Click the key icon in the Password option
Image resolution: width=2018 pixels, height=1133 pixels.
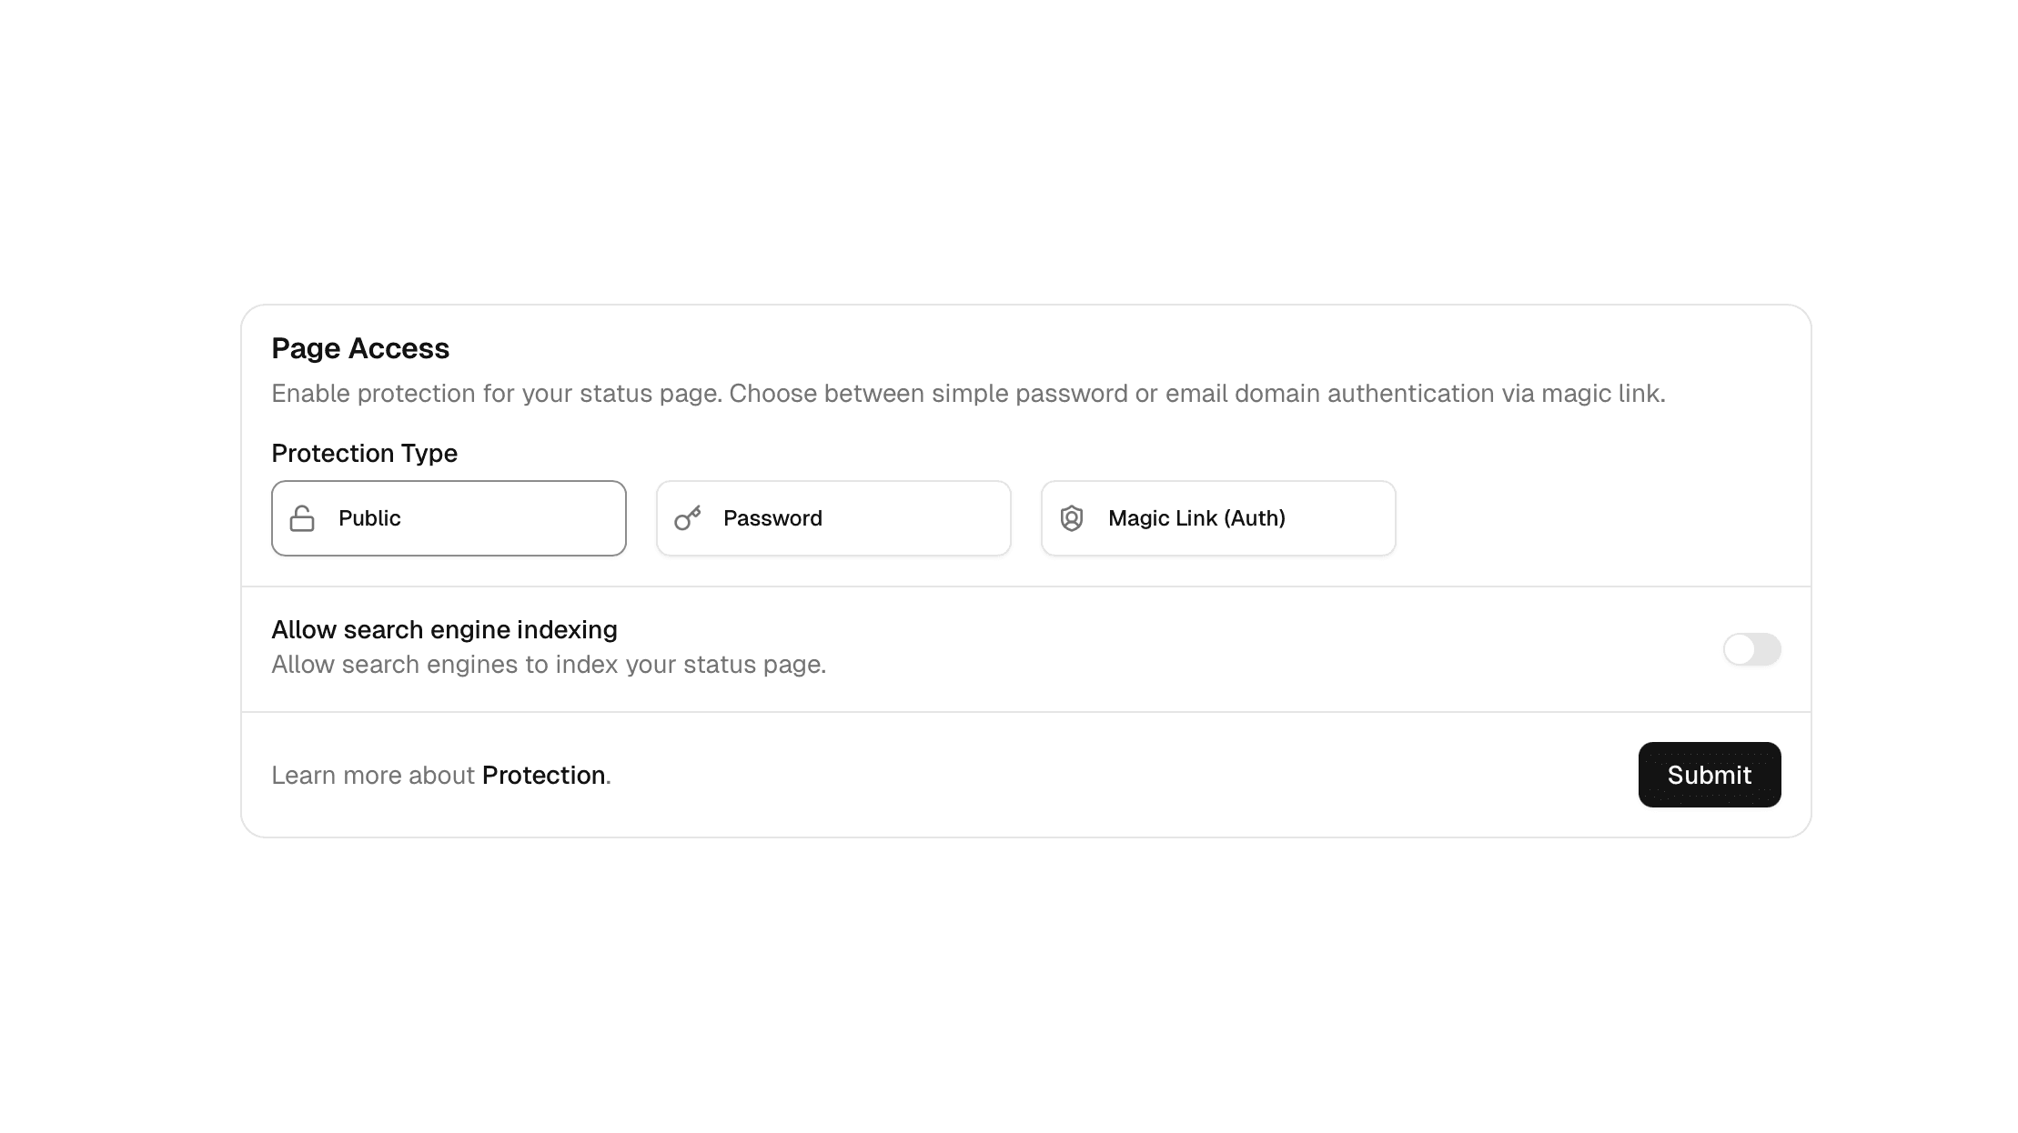(x=687, y=517)
